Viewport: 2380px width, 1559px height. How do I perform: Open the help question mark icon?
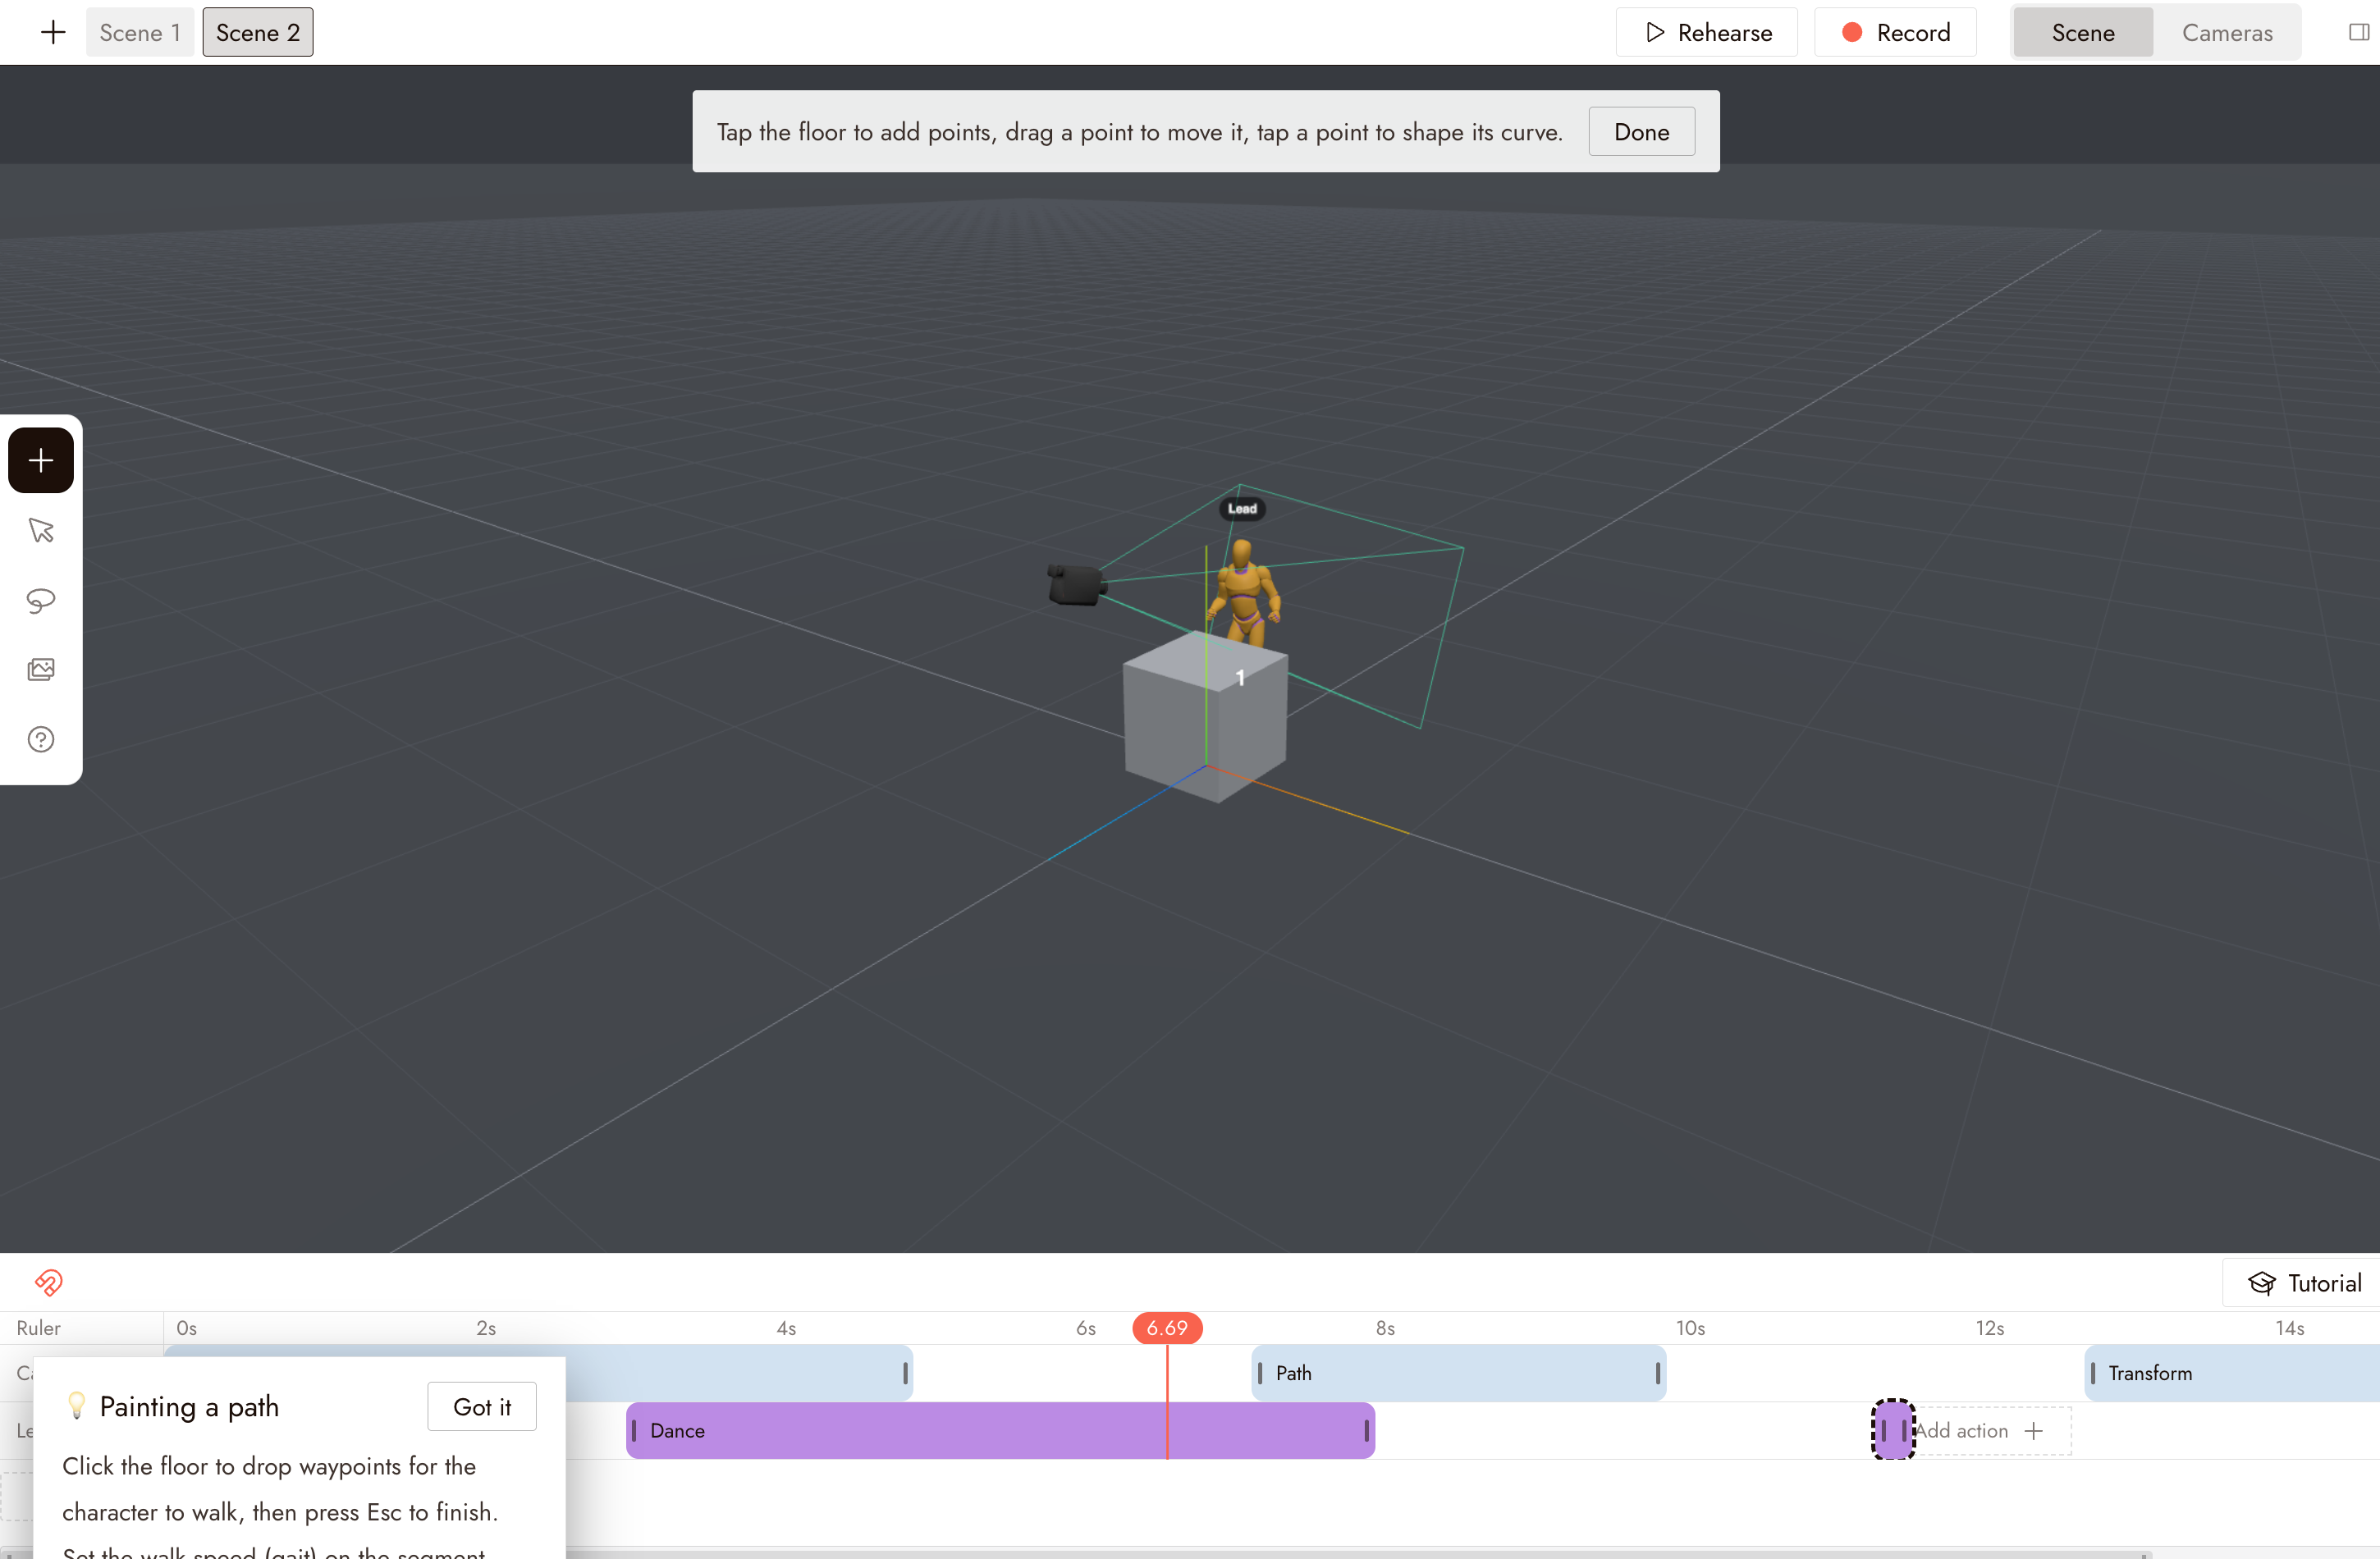(x=41, y=740)
